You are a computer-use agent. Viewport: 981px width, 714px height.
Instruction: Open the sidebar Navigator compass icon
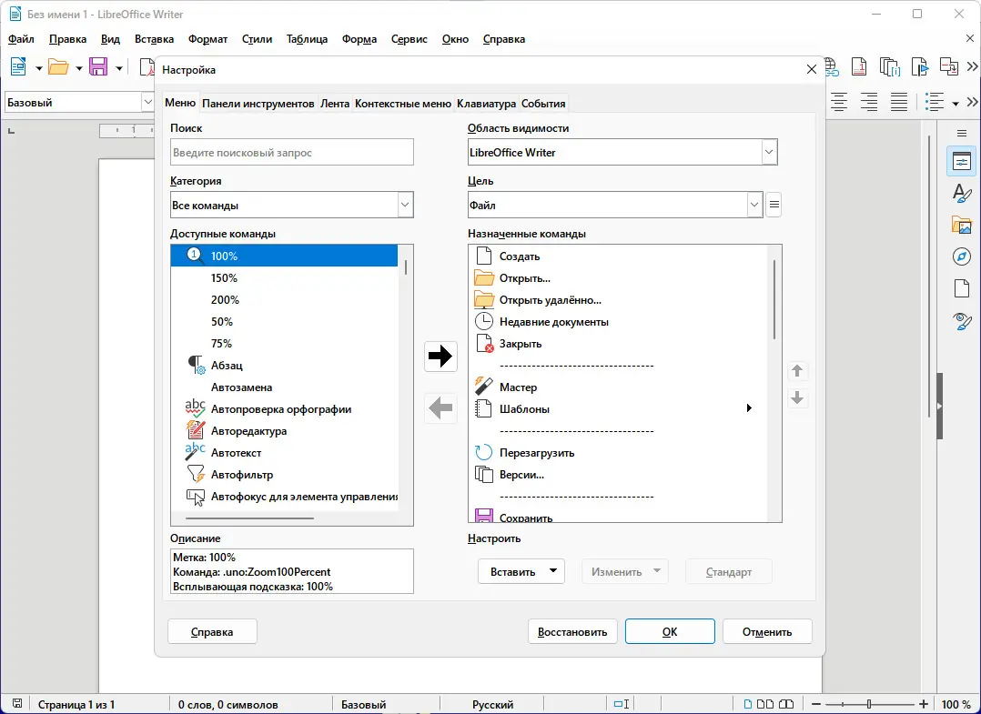962,257
